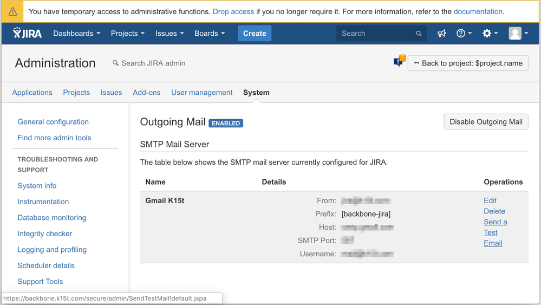
Task: Switch to the Projects admin tab
Action: [x=76, y=93]
